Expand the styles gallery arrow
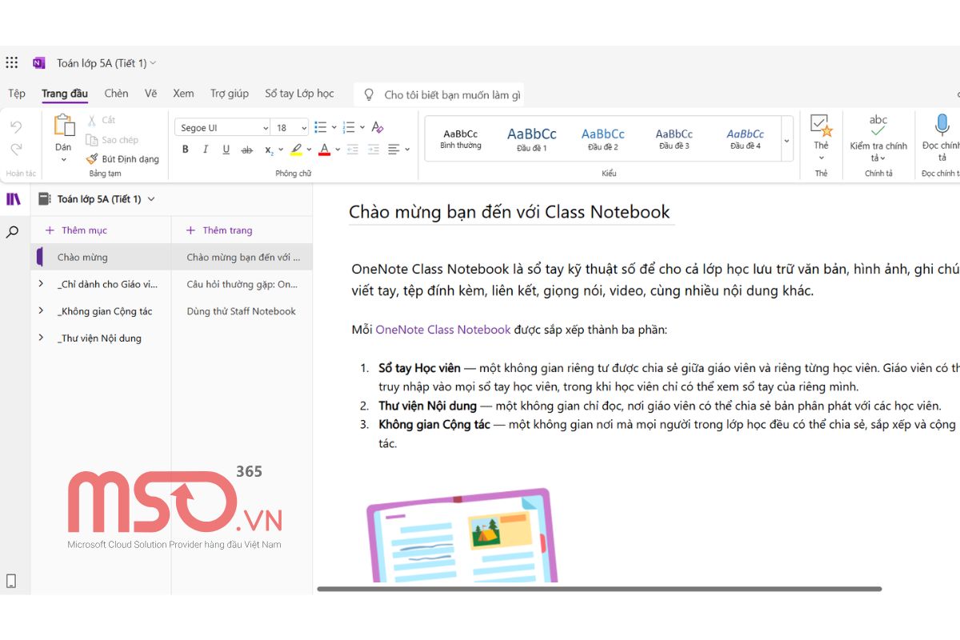 point(786,140)
